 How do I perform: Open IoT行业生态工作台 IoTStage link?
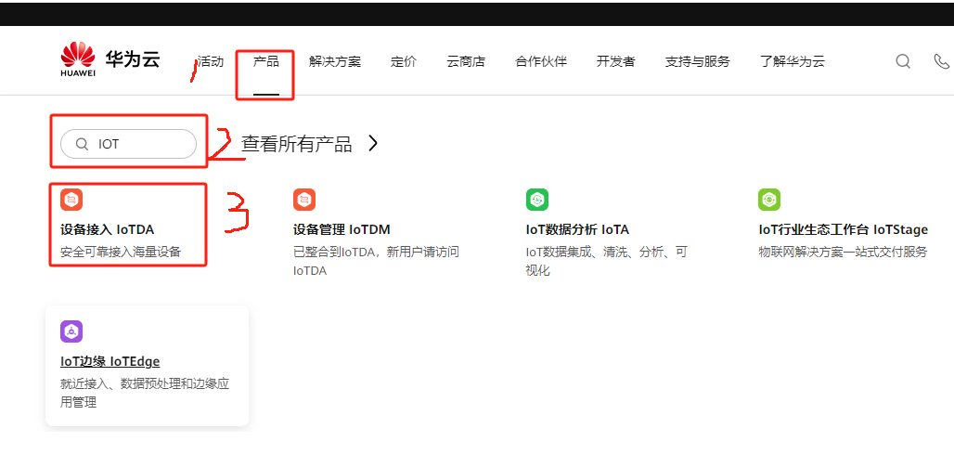coord(843,229)
